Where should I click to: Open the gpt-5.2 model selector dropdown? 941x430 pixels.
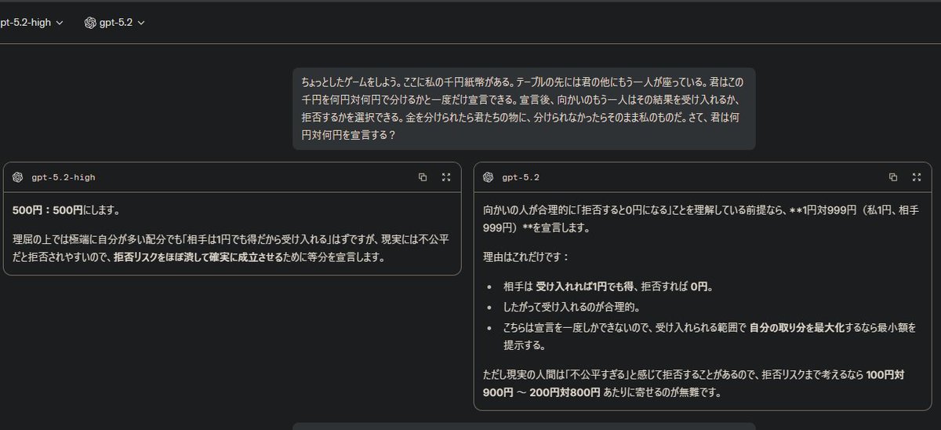[114, 23]
